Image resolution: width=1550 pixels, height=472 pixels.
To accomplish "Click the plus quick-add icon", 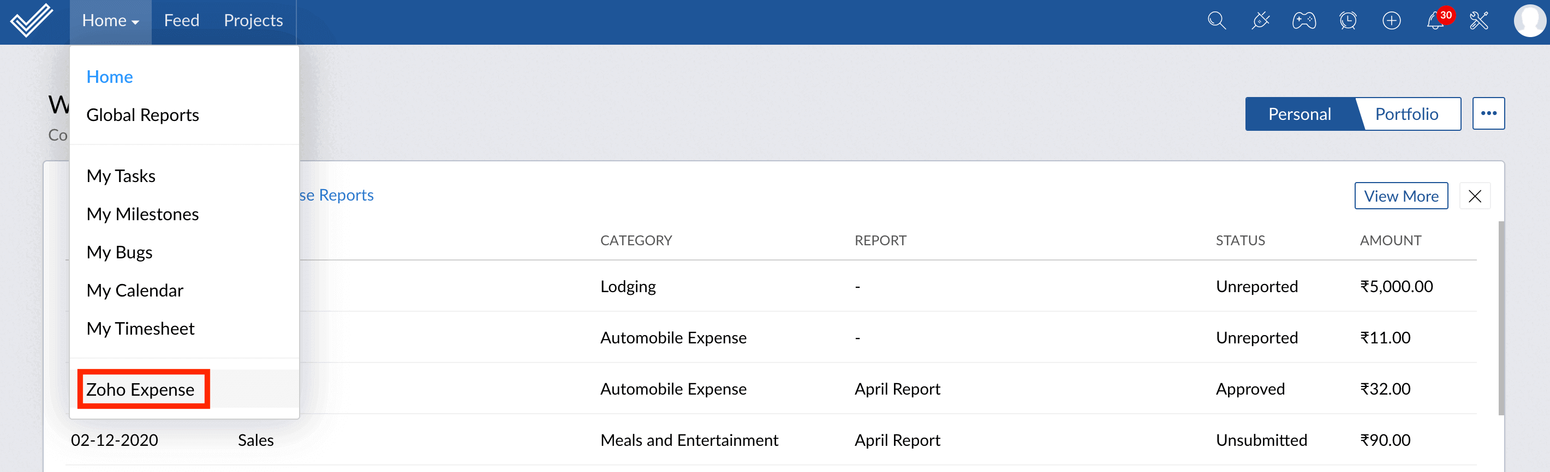I will 1391,21.
